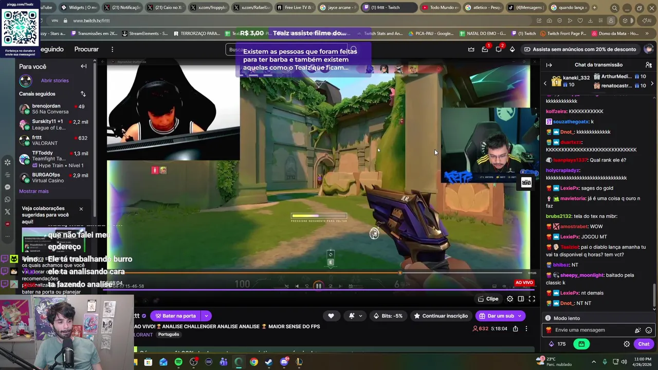Image resolution: width=658 pixels, height=370 pixels.
Task: Click Procurar in Twitch navigation
Action: coord(86,49)
